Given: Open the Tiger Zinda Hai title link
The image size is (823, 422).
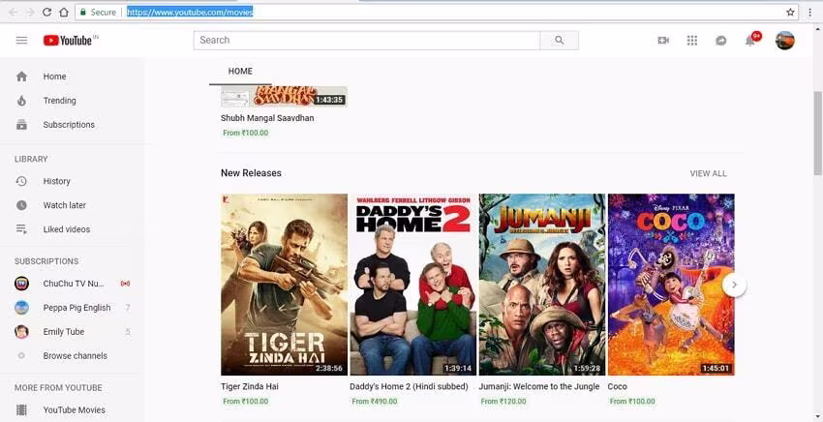Looking at the screenshot, I should (x=250, y=386).
